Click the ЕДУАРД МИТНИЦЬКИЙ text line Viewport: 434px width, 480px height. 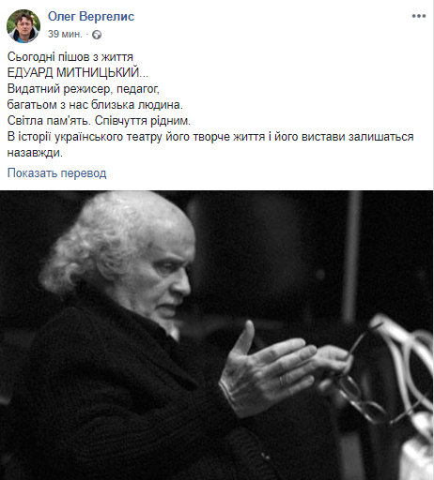click(x=78, y=72)
